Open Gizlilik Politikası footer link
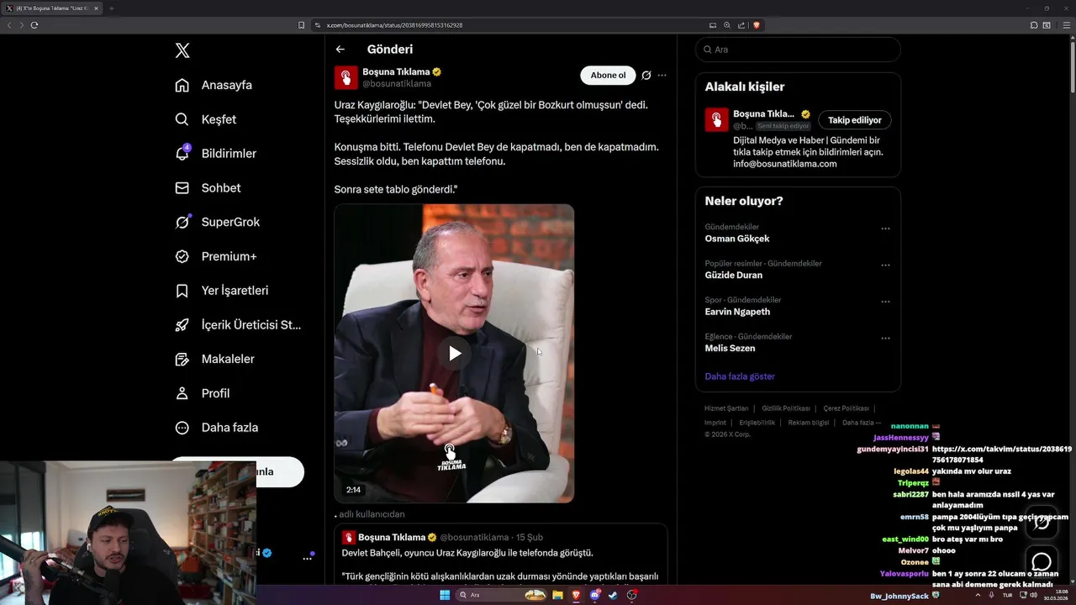The width and height of the screenshot is (1076, 605). pyautogui.click(x=786, y=408)
